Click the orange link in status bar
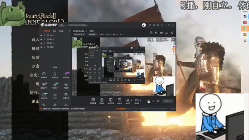Image resolution: width=249 pixels, height=140 pixels. (121, 109)
